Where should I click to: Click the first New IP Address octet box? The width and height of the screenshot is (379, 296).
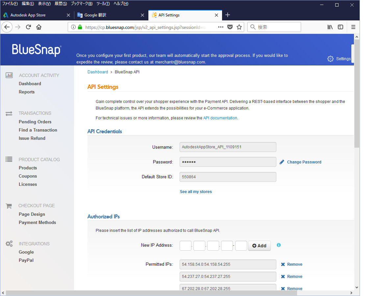(x=186, y=246)
